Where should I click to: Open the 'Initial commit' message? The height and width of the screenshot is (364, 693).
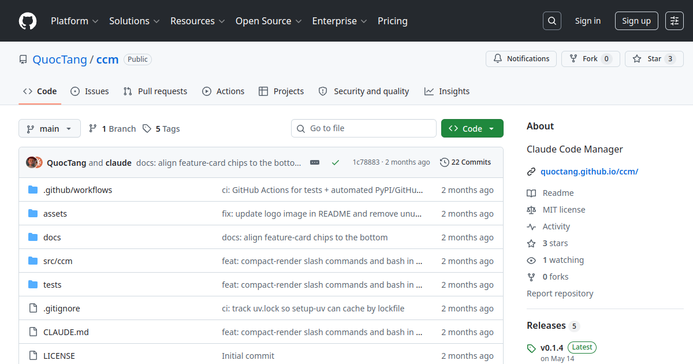[248, 356]
